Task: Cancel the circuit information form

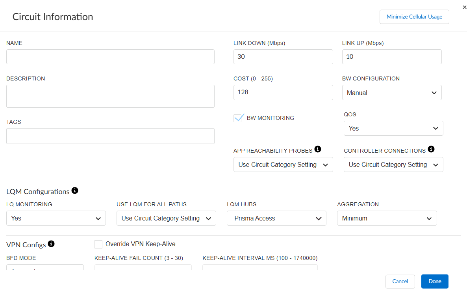Action: tap(400, 281)
